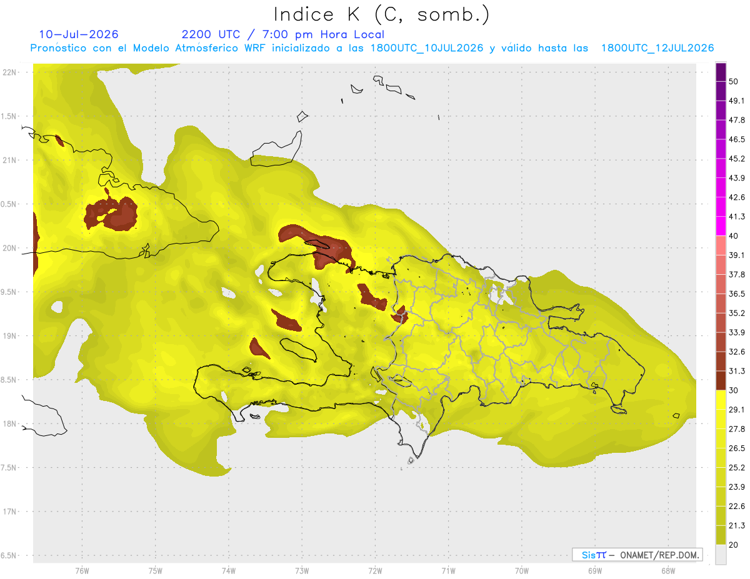Click the colorbar value 50

coord(734,82)
